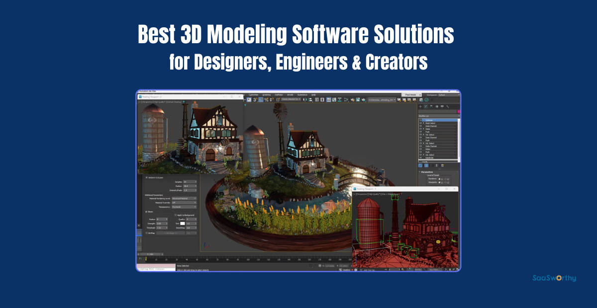Click the time slider frame handle

click(150, 254)
